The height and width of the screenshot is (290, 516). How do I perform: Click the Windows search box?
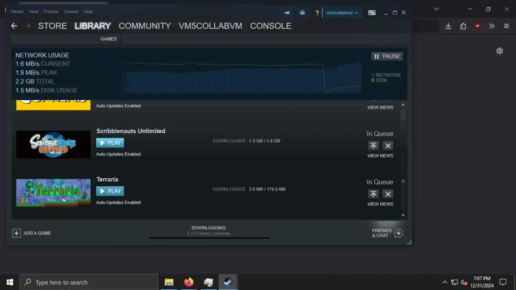[x=89, y=282]
